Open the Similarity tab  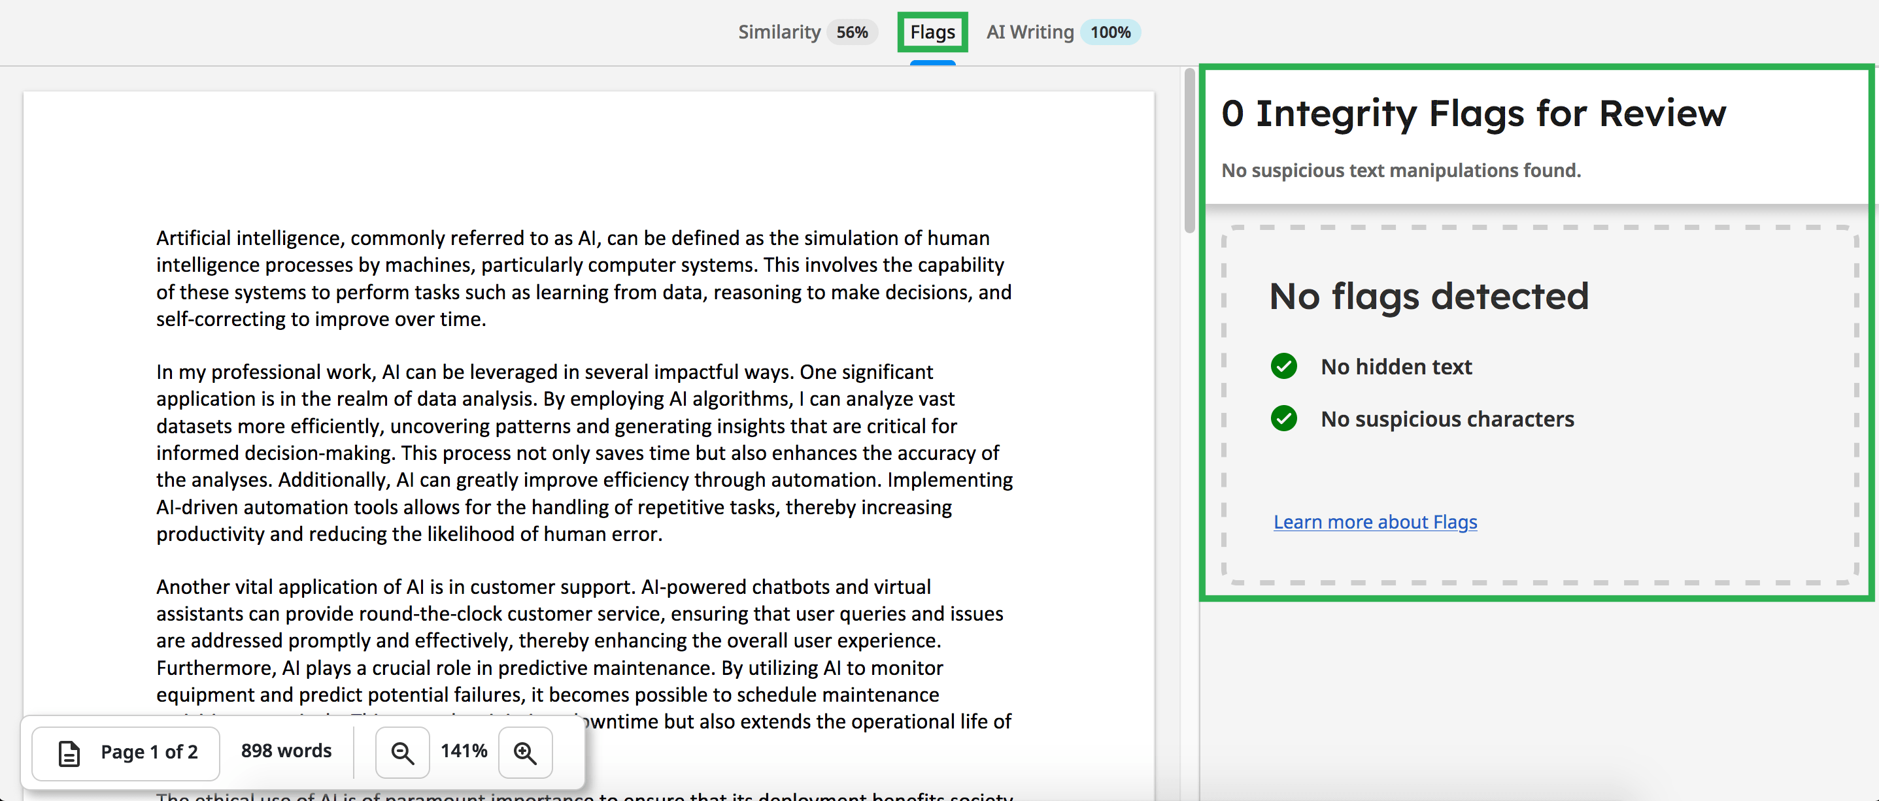[779, 32]
